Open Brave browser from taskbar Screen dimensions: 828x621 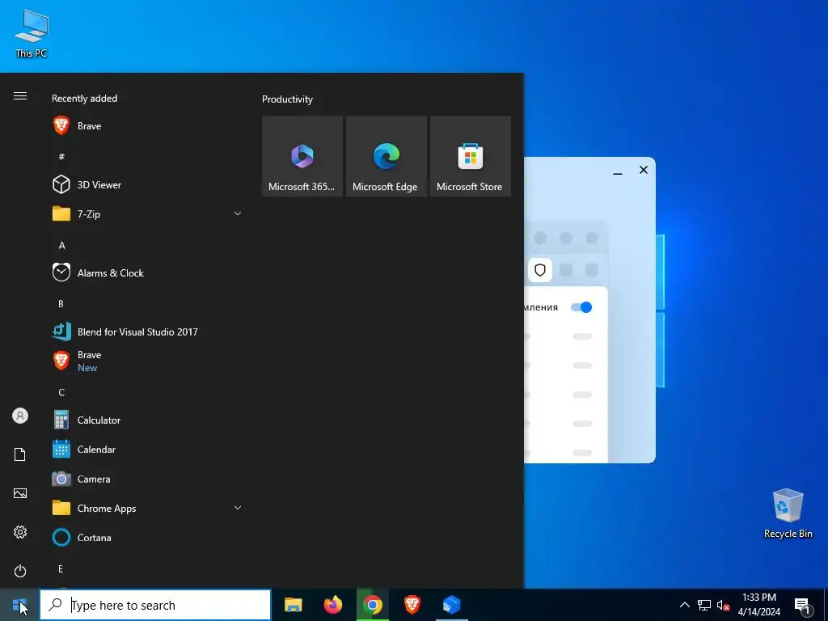click(x=412, y=605)
